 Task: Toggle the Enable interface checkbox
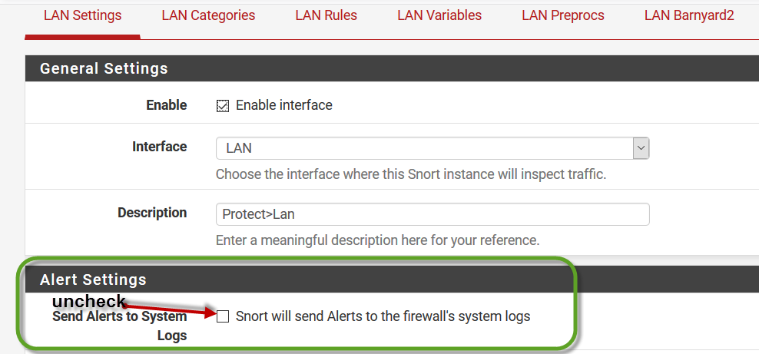click(x=223, y=106)
